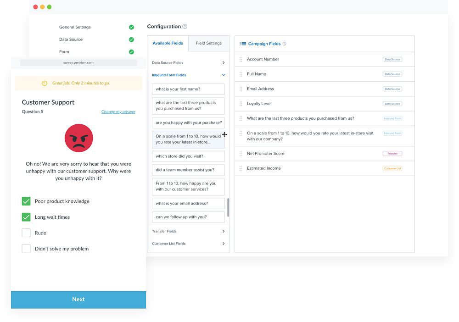Click the drag handle for Estimated Income
This screenshot has height=322, width=459.
tap(241, 168)
